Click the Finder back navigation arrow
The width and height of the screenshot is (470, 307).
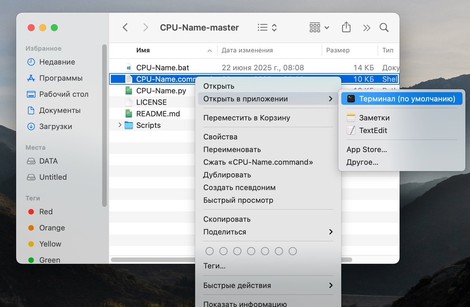pyautogui.click(x=125, y=27)
